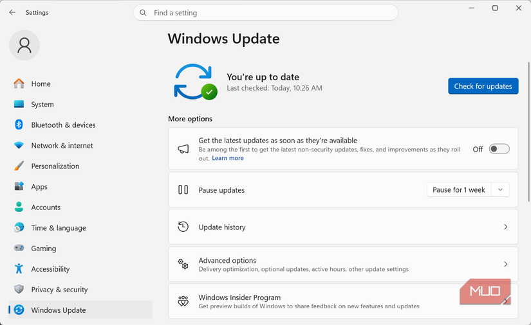Screen dimensions: 531x325
Task: Open Network & internet settings
Action: 80,145
